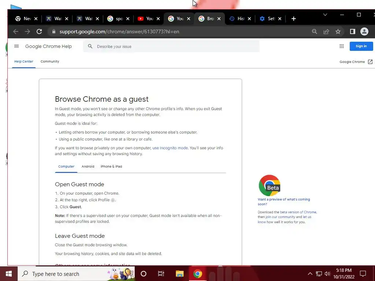This screenshot has width=375, height=281.
Task: Click the search magnifier in the help bar
Action: click(x=90, y=46)
